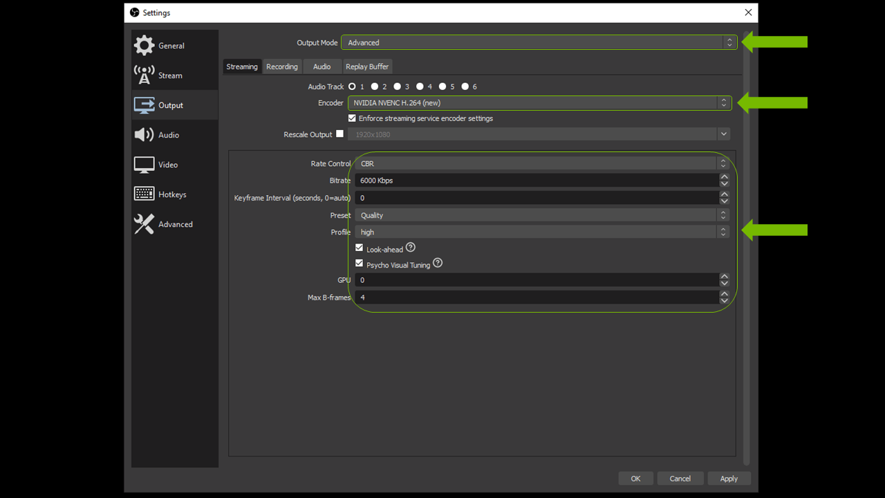Click the Look-ahead help question mark icon
This screenshot has width=885, height=498.
click(x=411, y=247)
